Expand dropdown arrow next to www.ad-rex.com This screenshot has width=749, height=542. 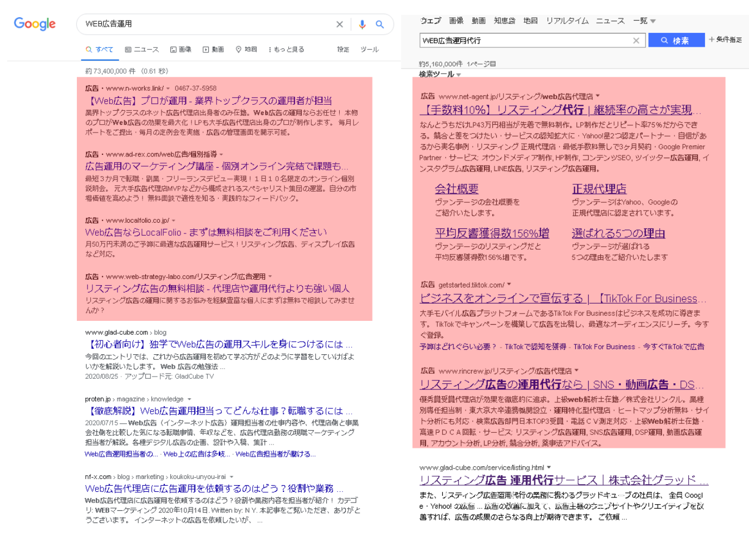point(222,154)
